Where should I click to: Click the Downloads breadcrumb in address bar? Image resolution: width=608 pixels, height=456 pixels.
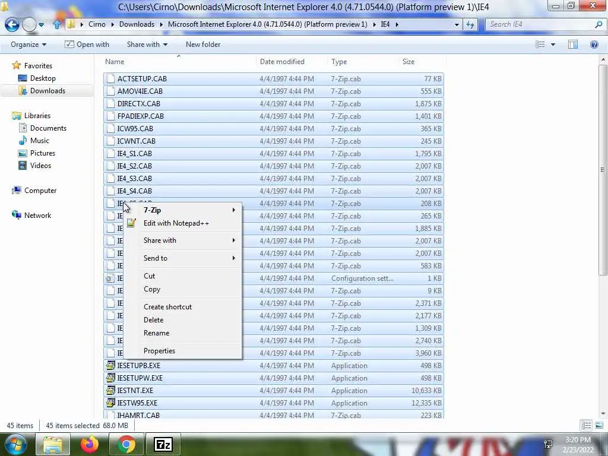pos(137,24)
